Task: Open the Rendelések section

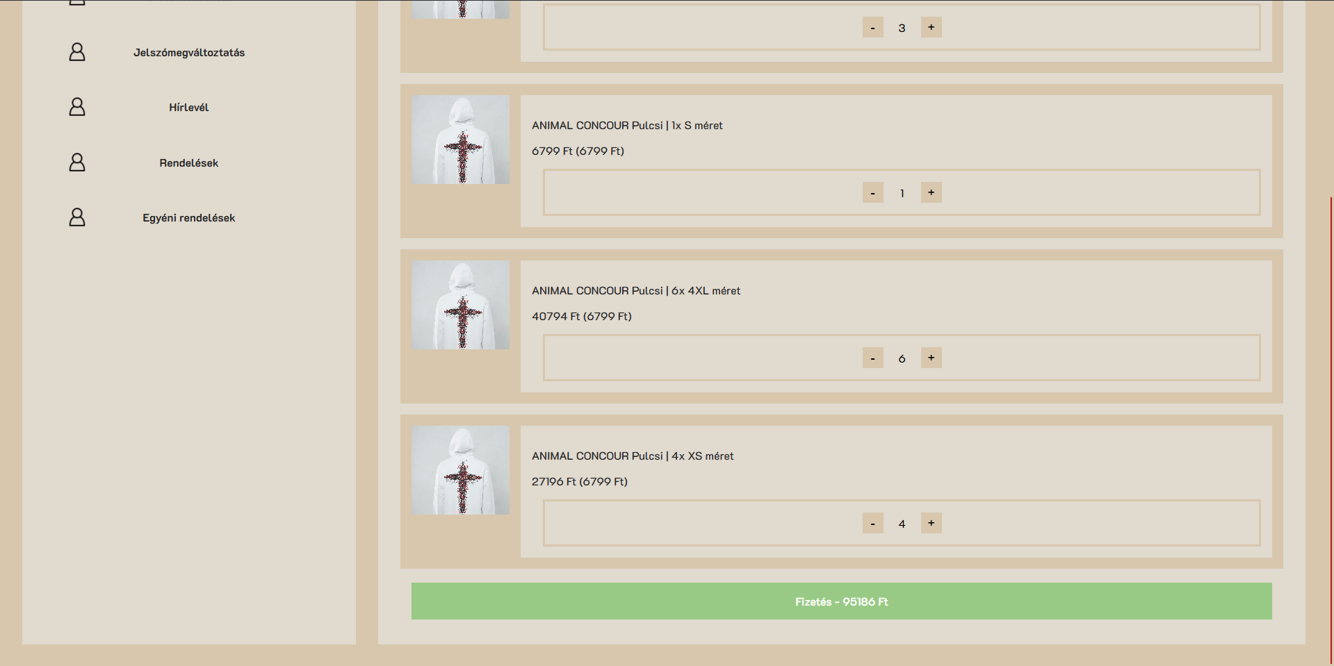Action: pos(189,163)
